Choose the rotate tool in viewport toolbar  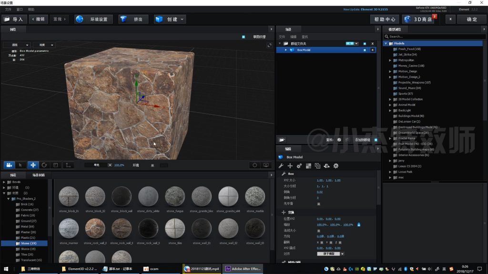44,165
